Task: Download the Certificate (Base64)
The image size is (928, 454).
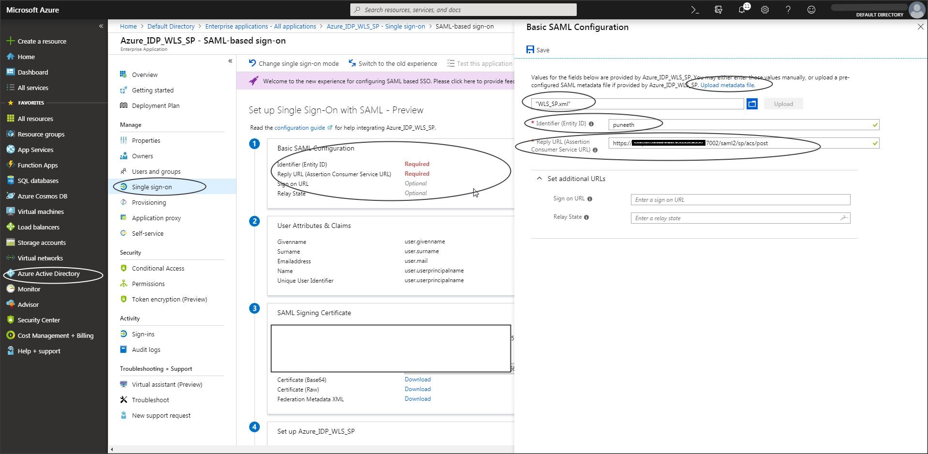Action: (418, 379)
